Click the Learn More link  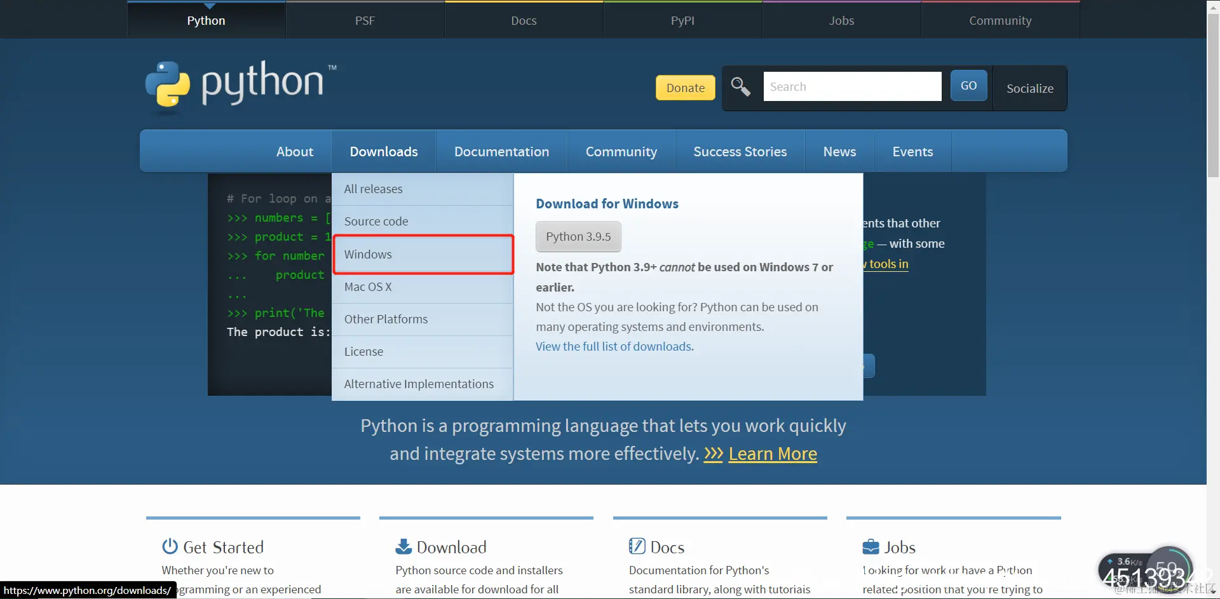773,454
